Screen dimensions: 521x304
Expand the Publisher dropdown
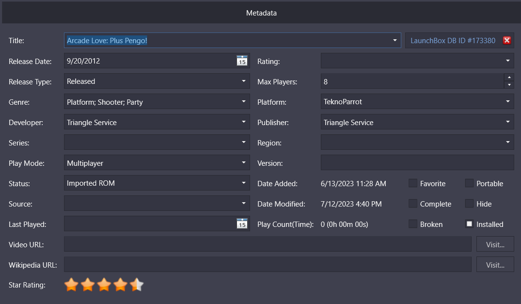[x=508, y=122]
